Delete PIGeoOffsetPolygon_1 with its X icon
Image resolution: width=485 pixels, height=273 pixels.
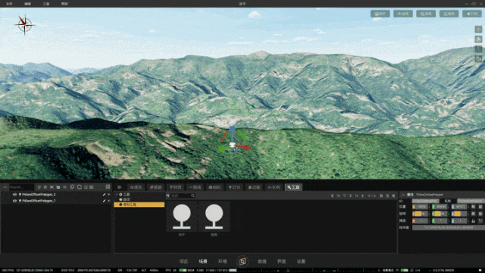coord(109,200)
